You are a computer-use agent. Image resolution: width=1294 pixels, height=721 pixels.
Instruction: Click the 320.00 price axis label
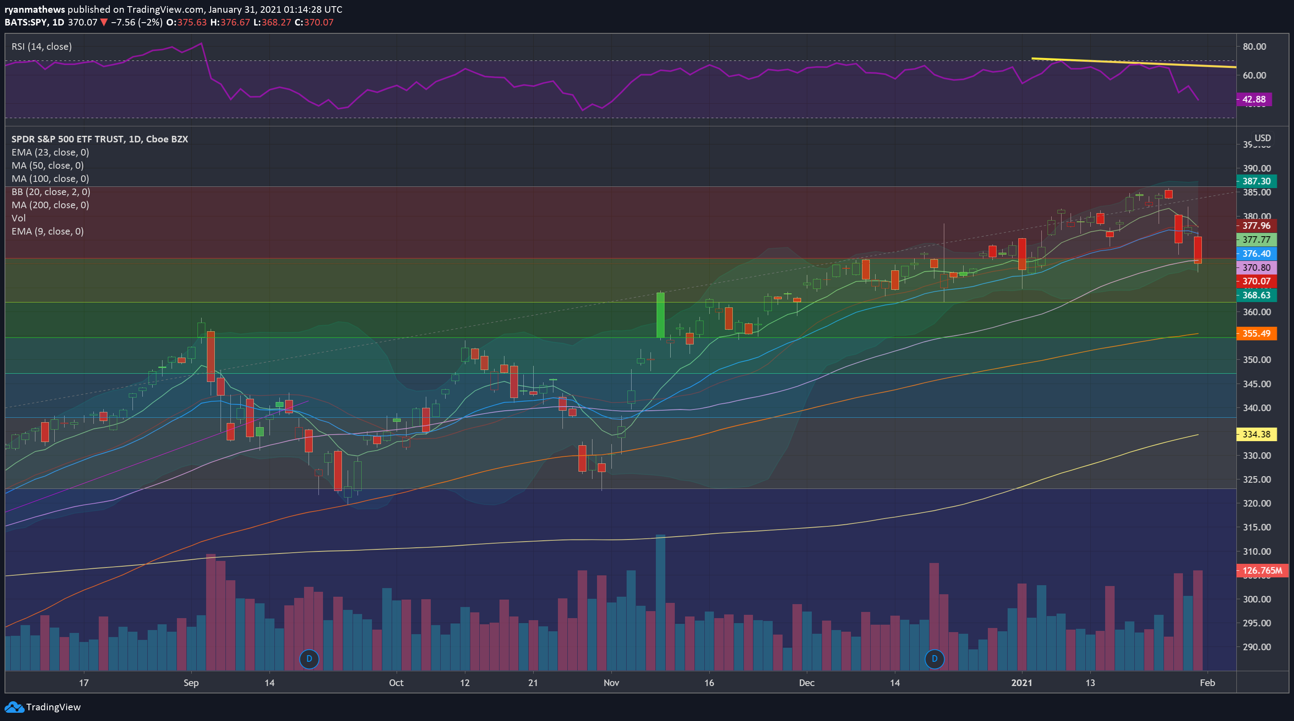pos(1257,503)
